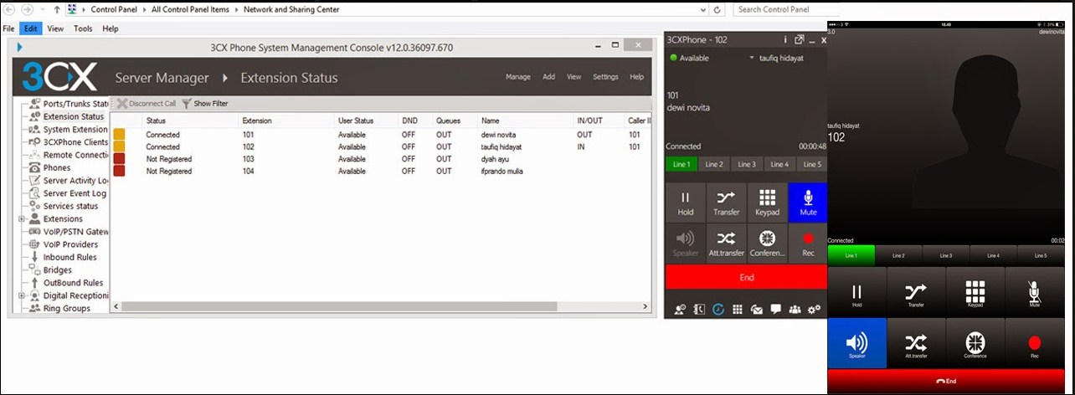Expand the Digital Receptionist tree node
The width and height of the screenshot is (1075, 395).
point(22,295)
